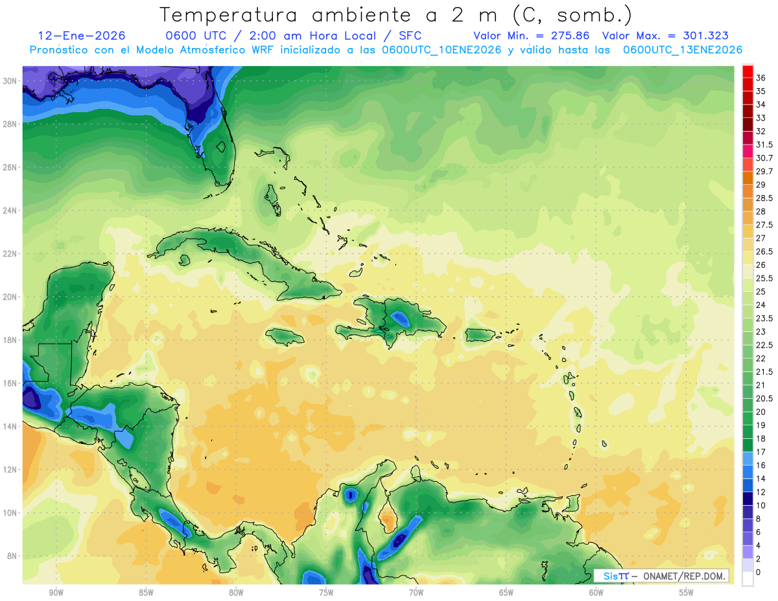Click longitude axis label '85W'
This screenshot has height=601, width=778.
coord(146,593)
